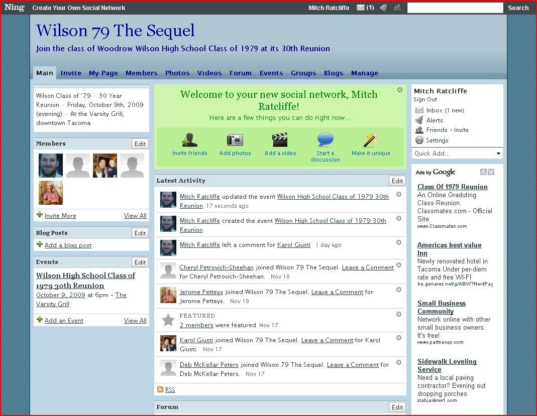
Task: Click the Settings gear icon in the sidebar
Action: [419, 140]
